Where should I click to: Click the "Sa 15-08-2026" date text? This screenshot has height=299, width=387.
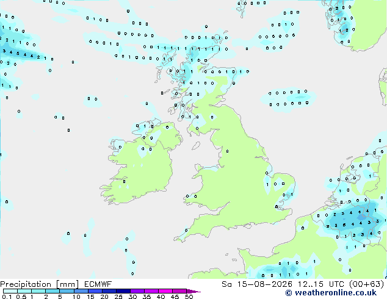tap(257, 284)
